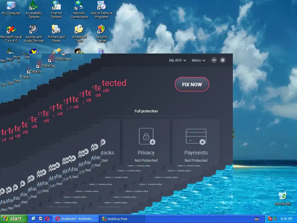Select the Privacy card label

coord(146,153)
